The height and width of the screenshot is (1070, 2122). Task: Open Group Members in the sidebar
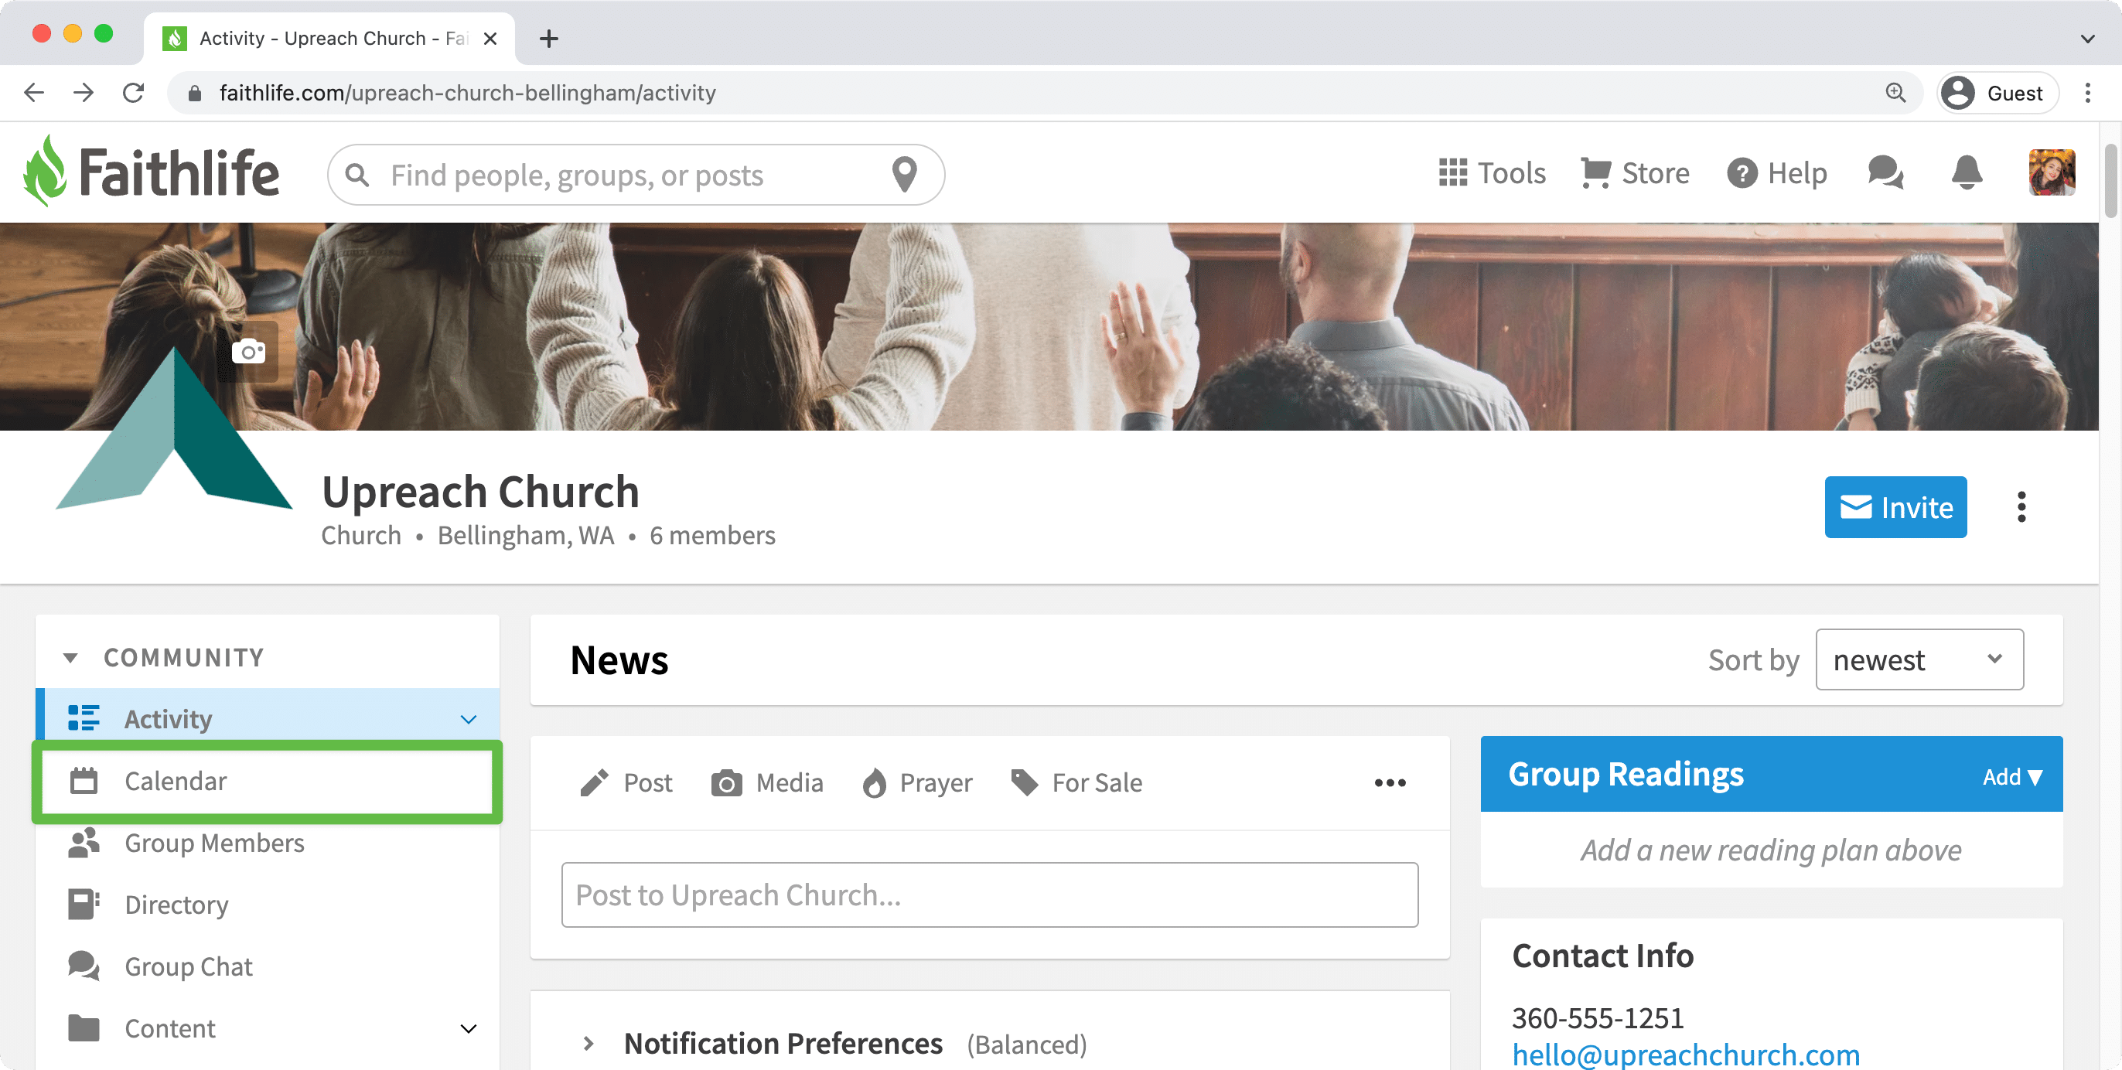(x=268, y=843)
